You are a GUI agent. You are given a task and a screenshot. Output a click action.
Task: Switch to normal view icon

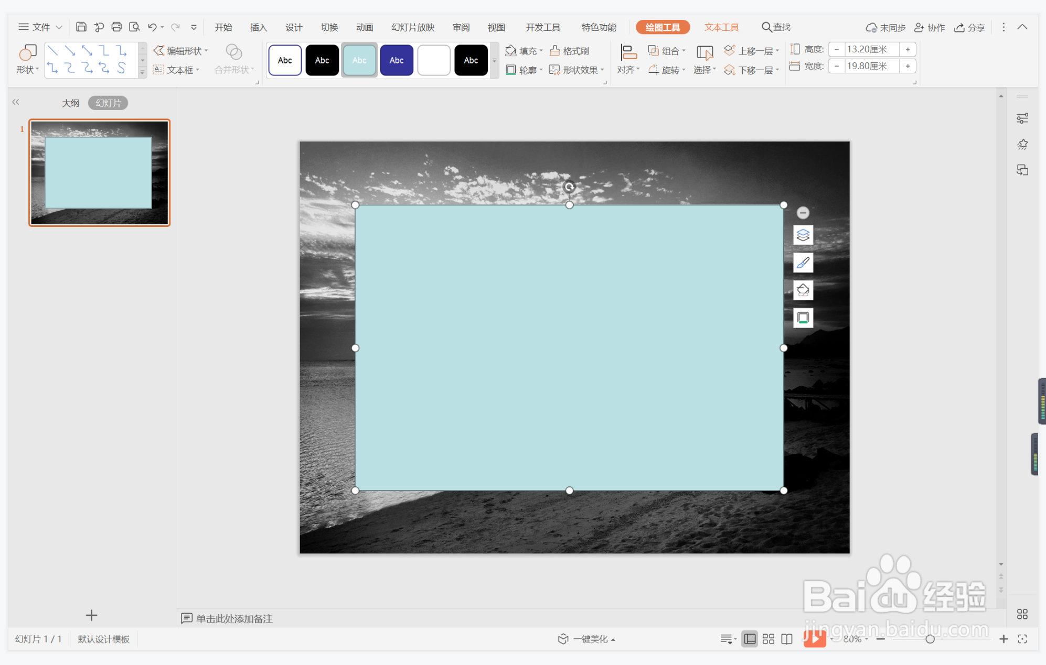click(750, 639)
